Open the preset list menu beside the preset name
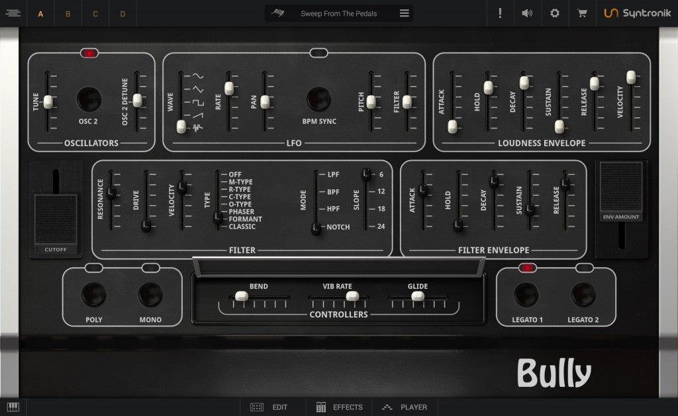This screenshot has height=416, width=678. 403,13
